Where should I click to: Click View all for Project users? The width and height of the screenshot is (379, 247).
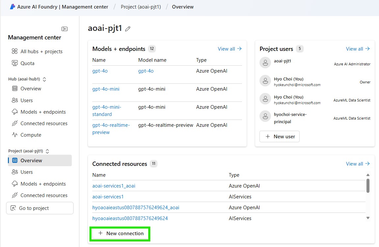[358, 49]
